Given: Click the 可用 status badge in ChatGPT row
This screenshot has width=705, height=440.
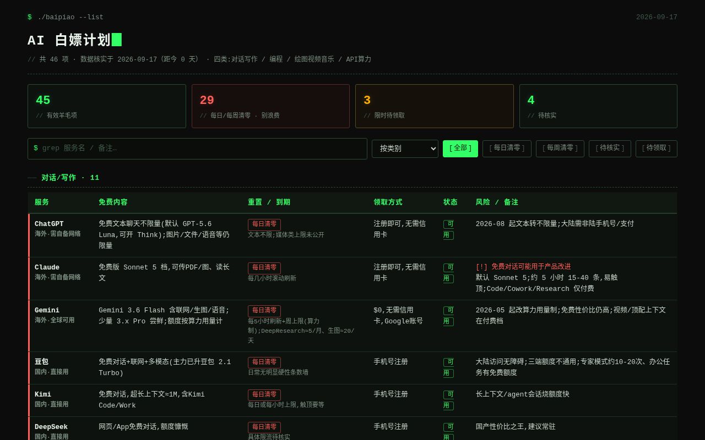Looking at the screenshot, I should point(449,229).
